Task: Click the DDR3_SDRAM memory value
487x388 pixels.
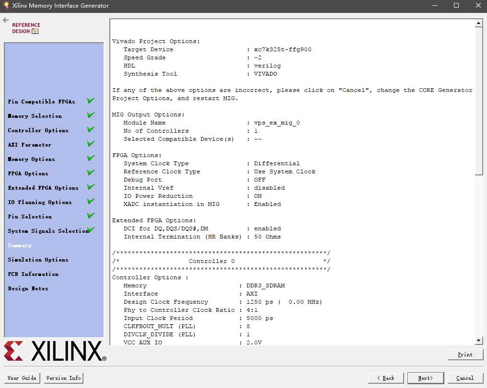Action: coord(266,285)
